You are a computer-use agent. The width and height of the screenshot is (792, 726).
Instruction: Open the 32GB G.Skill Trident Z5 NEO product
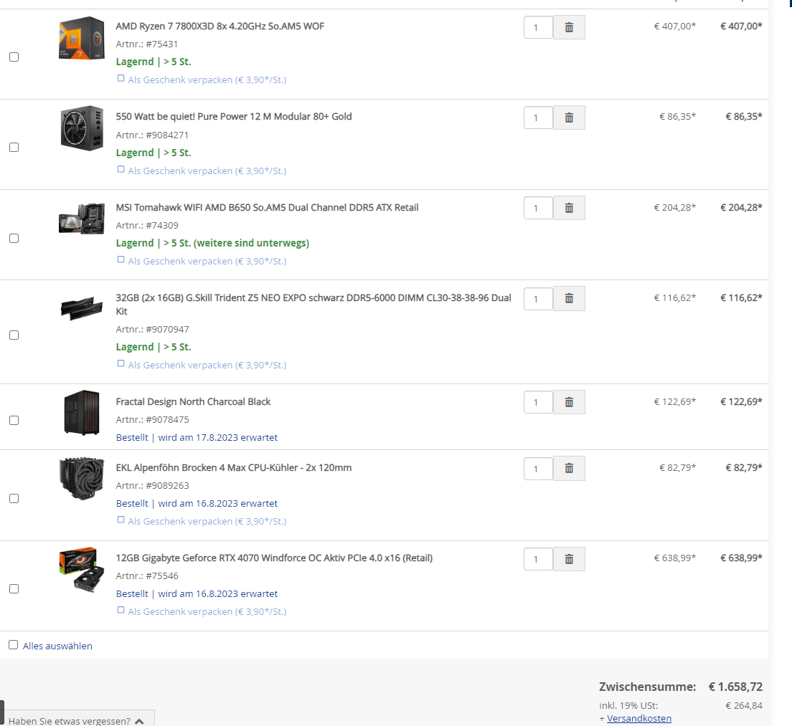(x=313, y=304)
